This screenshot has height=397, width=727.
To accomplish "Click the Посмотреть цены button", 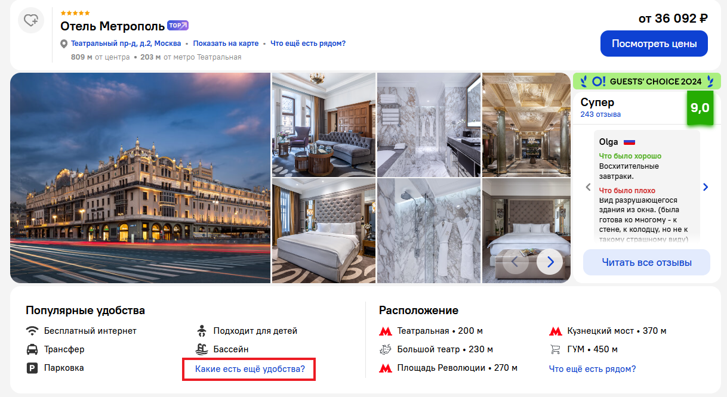I will (654, 44).
